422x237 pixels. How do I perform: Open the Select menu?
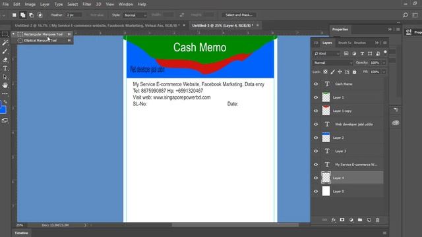tap(73, 5)
